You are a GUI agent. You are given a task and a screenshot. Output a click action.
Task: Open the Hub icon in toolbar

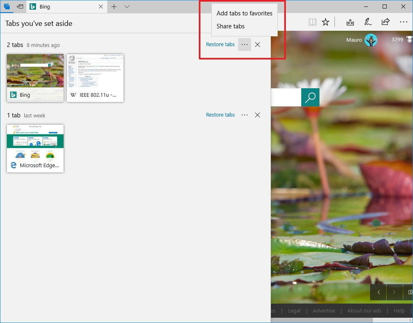pyautogui.click(x=349, y=22)
